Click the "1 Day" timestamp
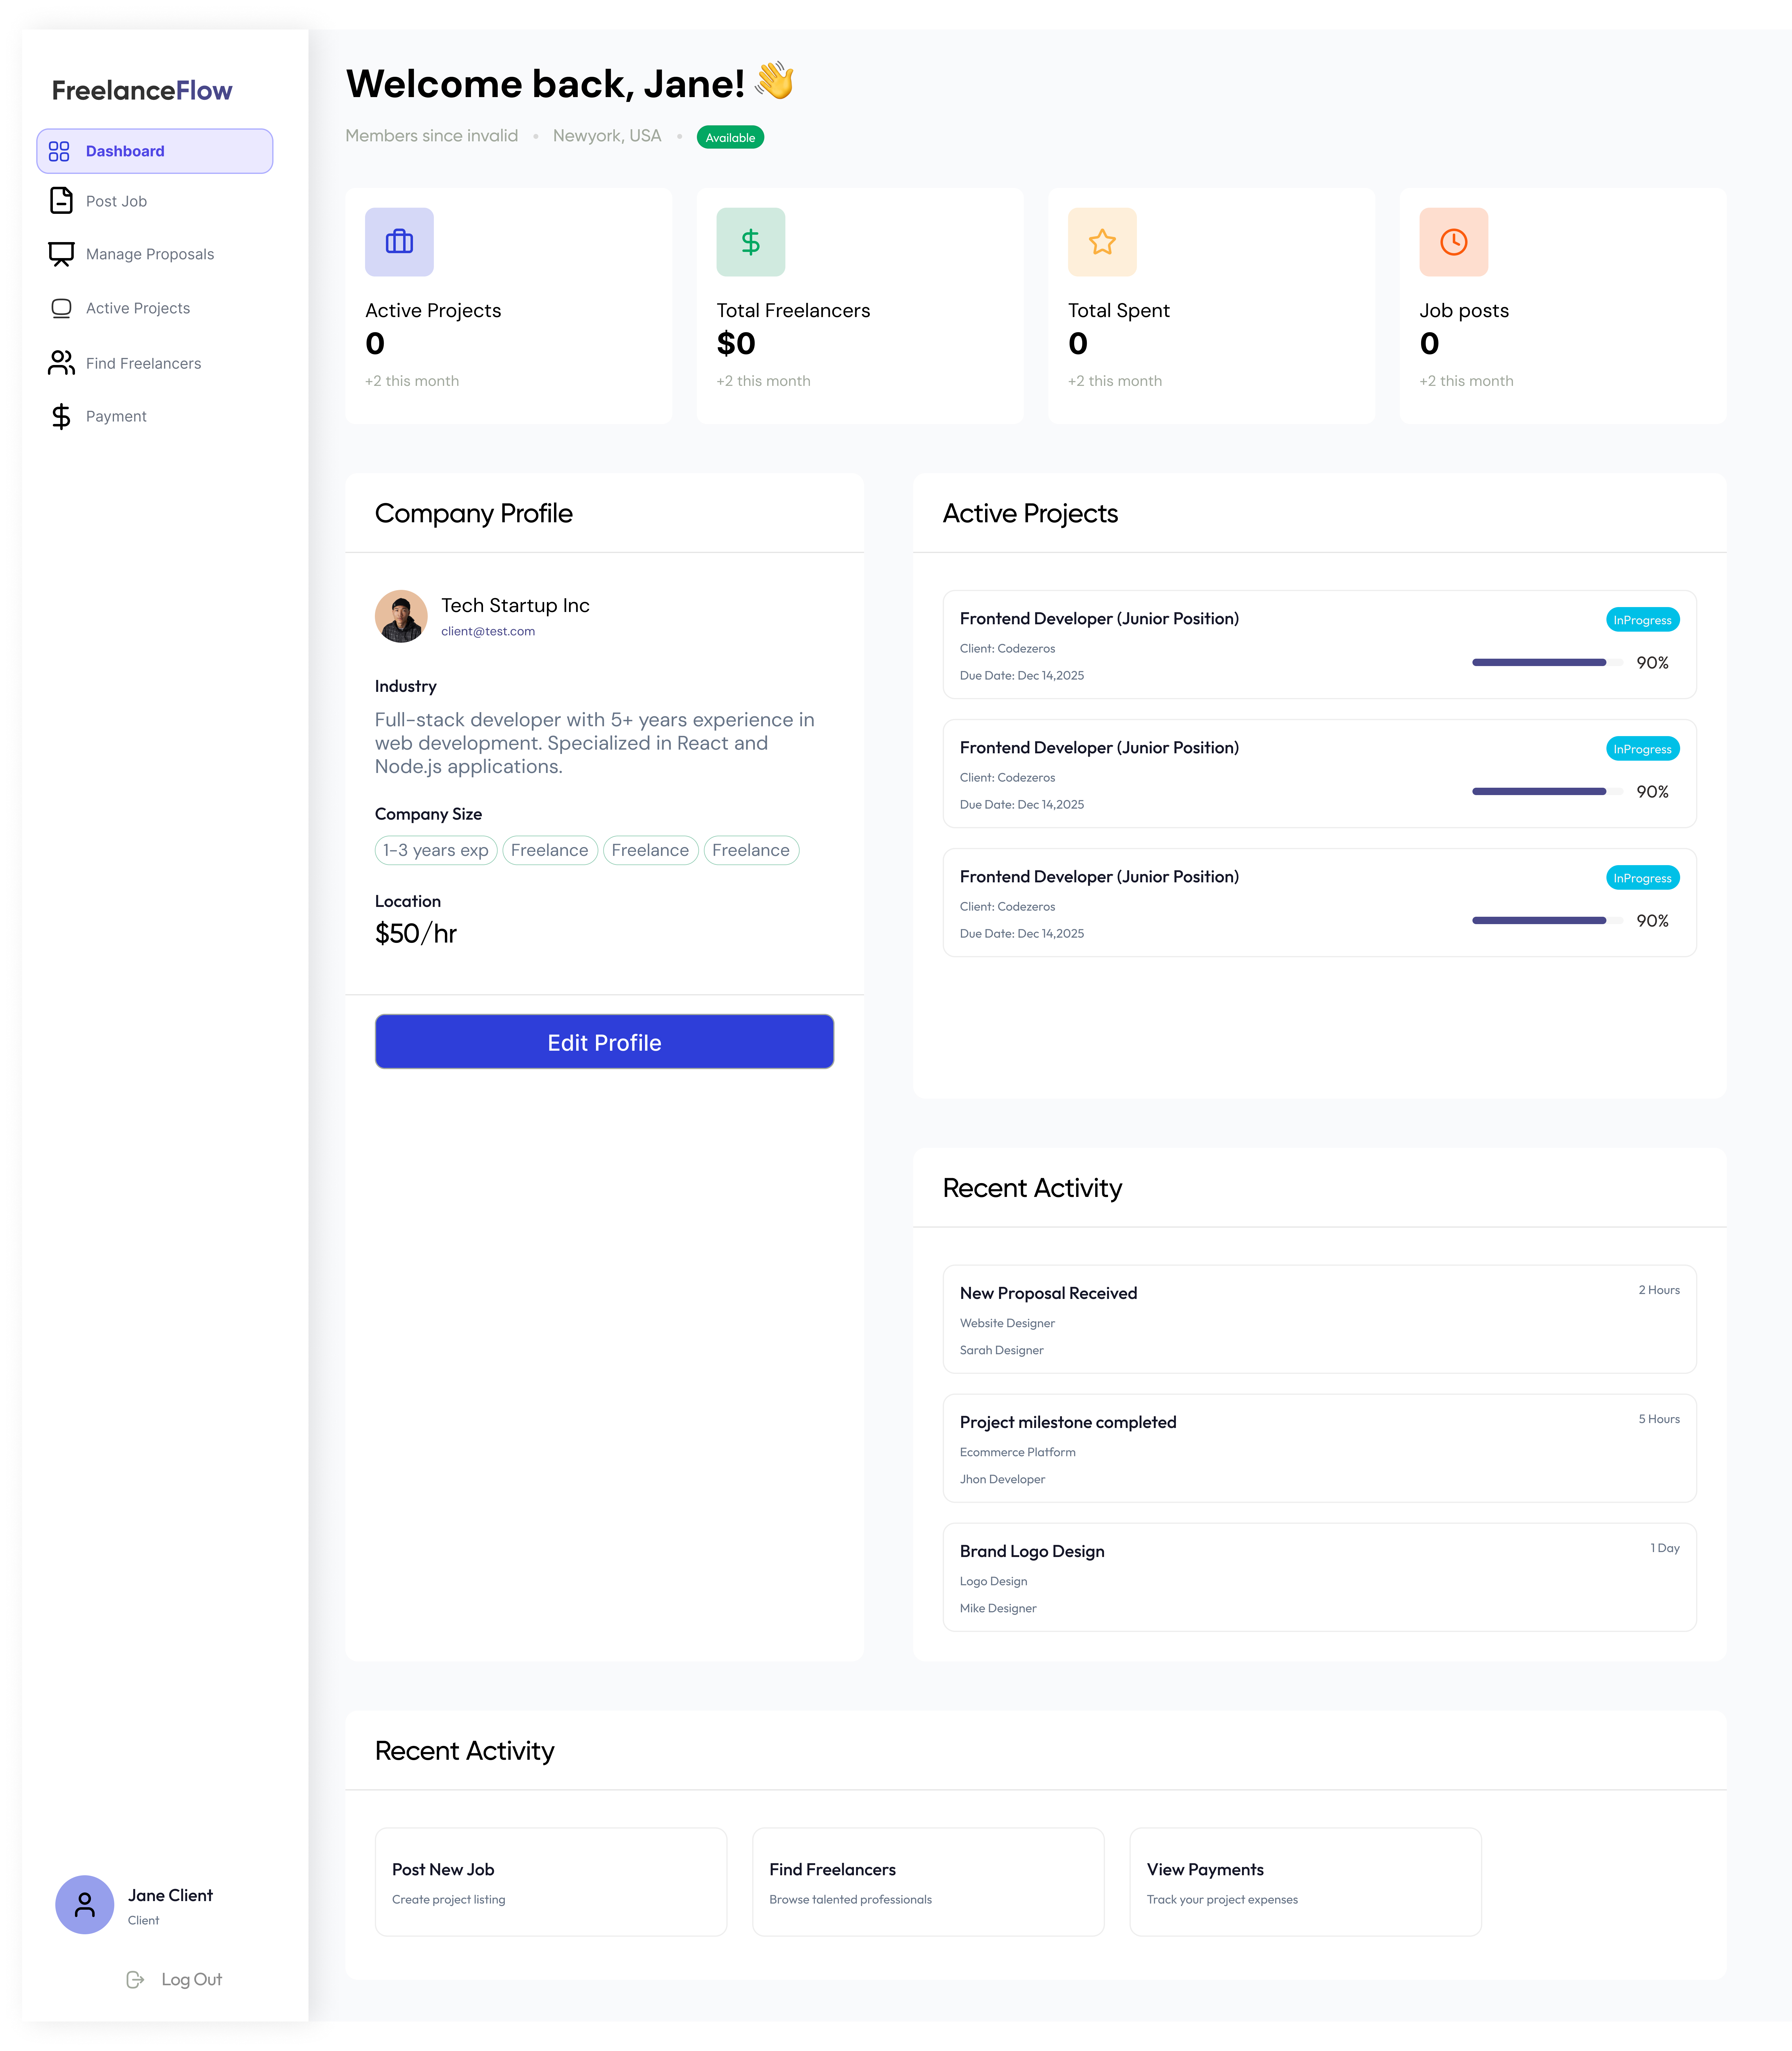1792x2051 pixels. [x=1665, y=1548]
